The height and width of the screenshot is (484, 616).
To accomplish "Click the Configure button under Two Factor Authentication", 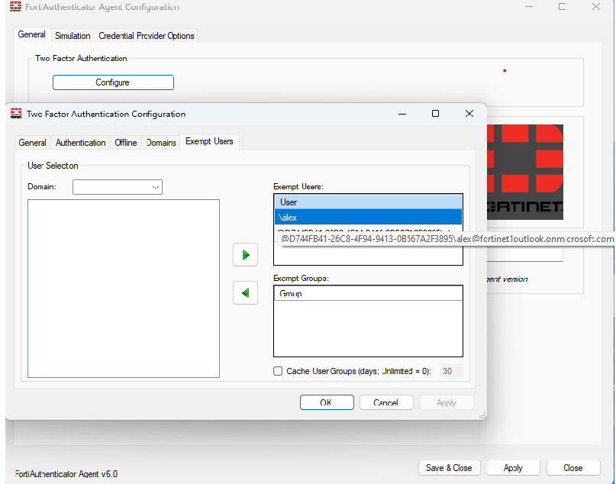I will click(x=112, y=82).
